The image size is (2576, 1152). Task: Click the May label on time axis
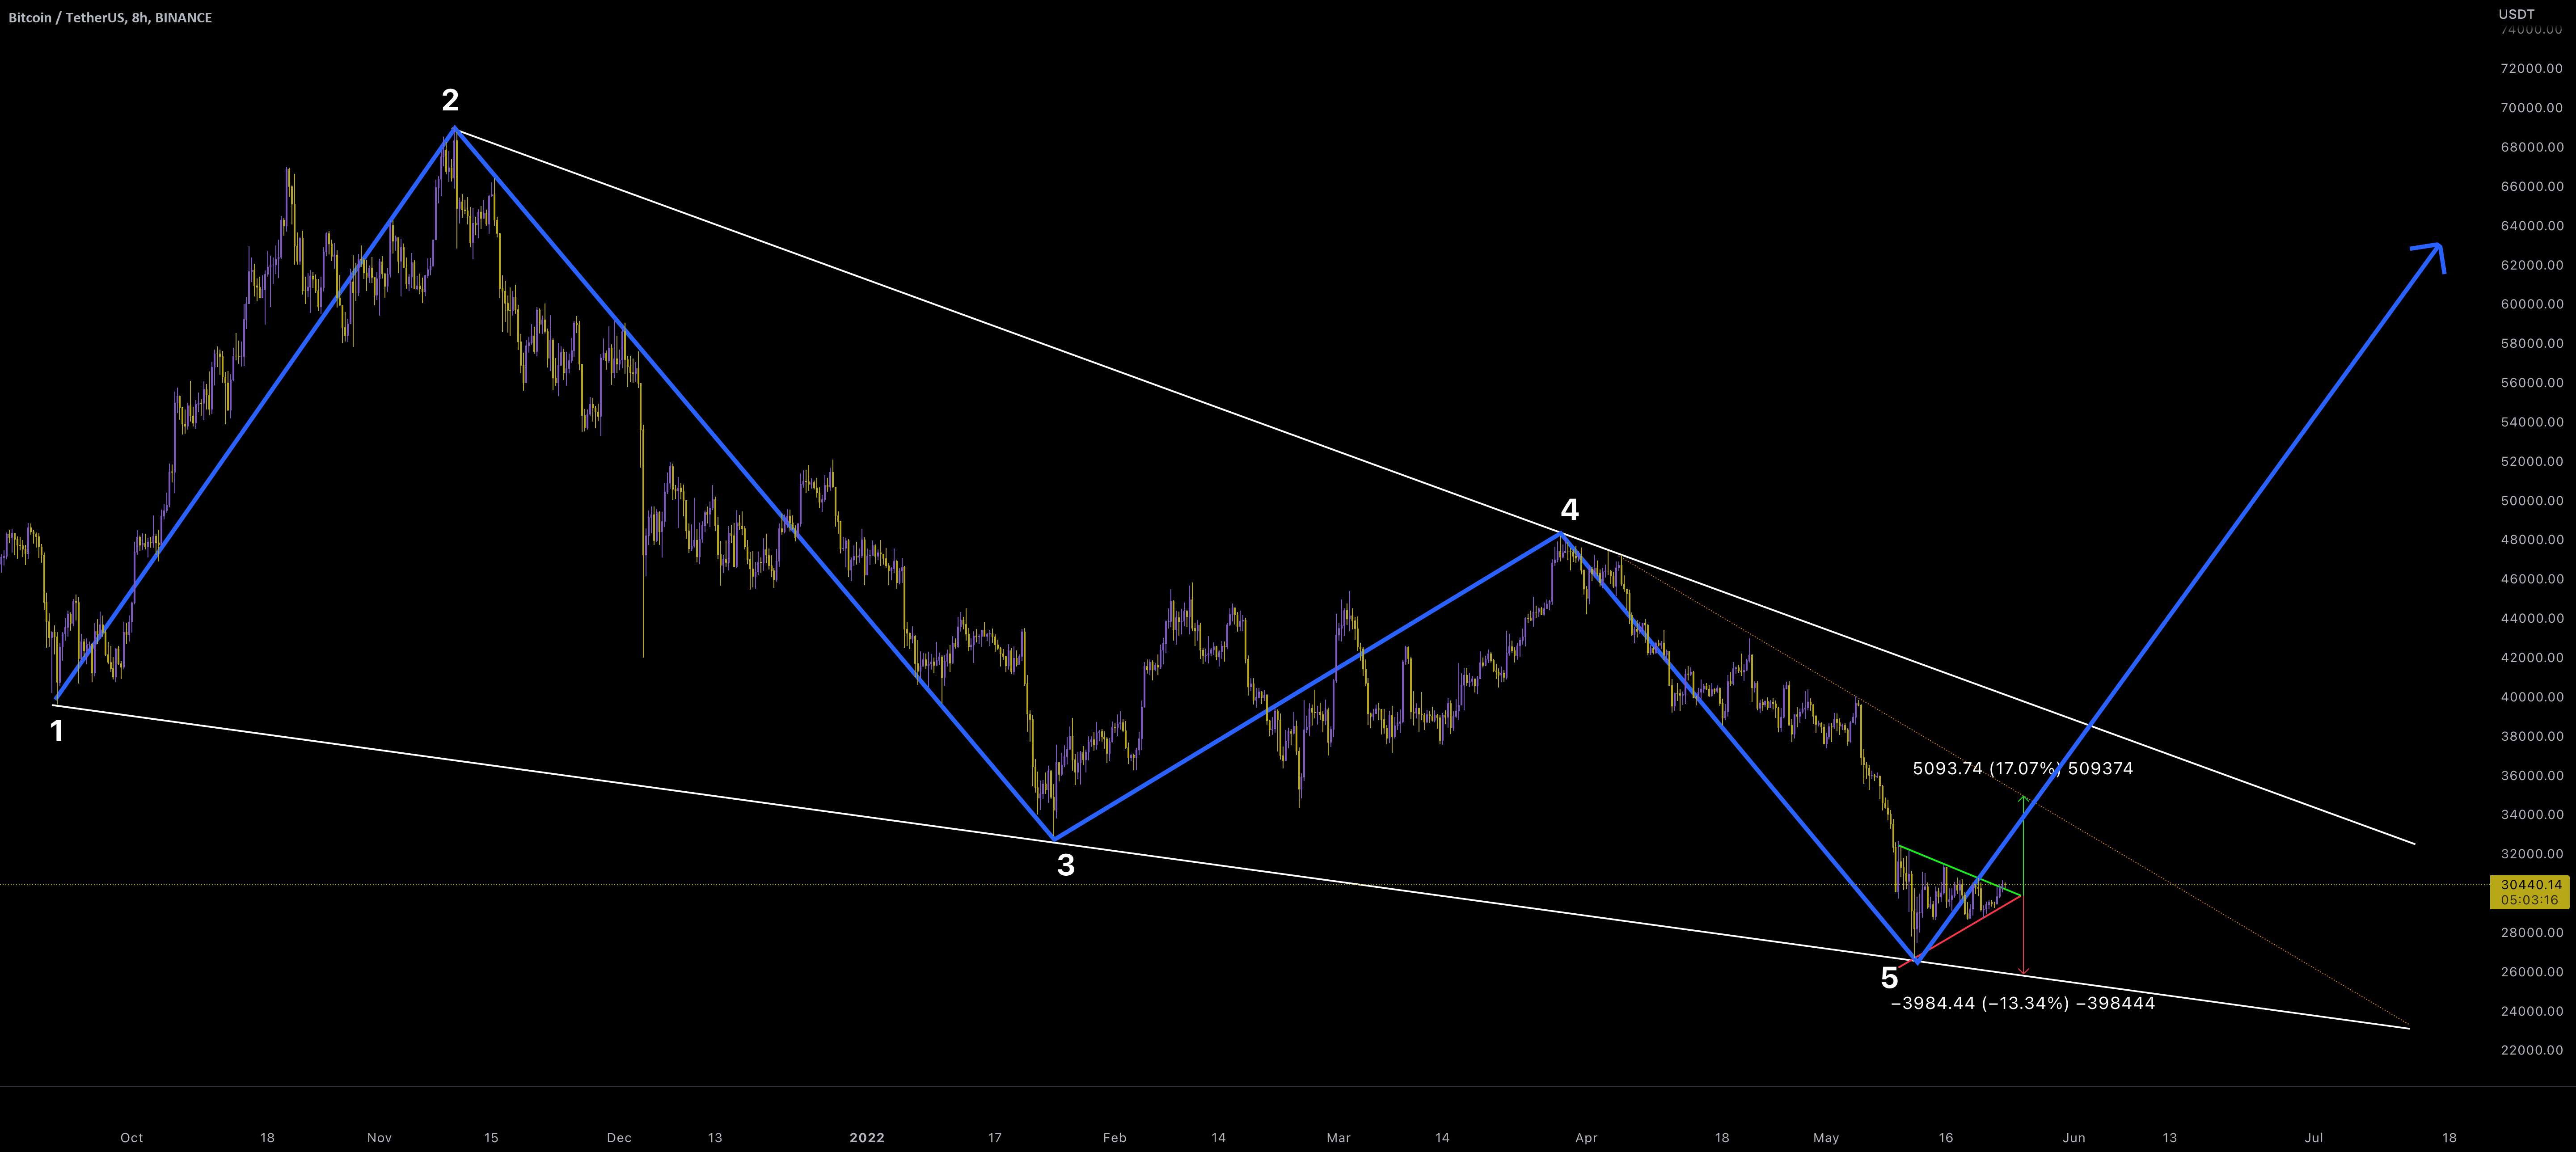[x=1826, y=1138]
